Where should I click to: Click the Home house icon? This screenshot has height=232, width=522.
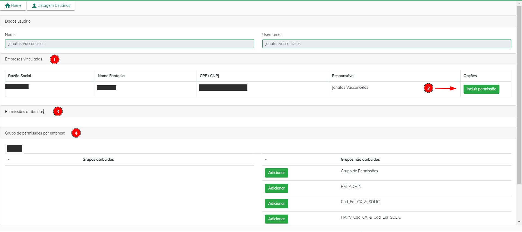click(8, 5)
